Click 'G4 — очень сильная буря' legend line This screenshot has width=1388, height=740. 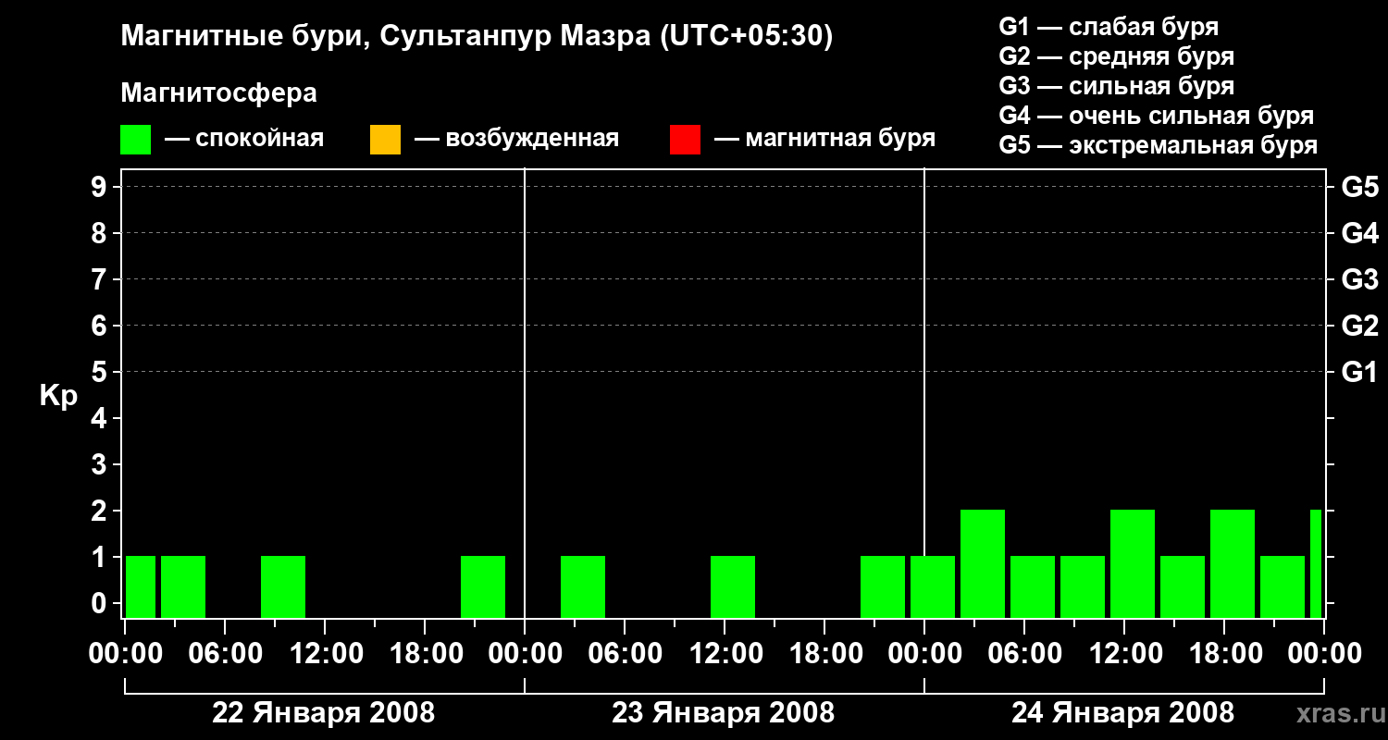1157,116
